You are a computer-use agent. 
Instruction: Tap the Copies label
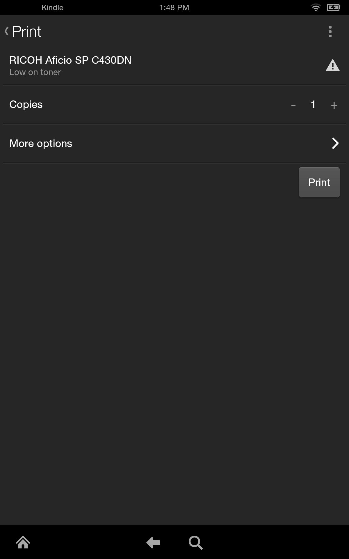(26, 105)
